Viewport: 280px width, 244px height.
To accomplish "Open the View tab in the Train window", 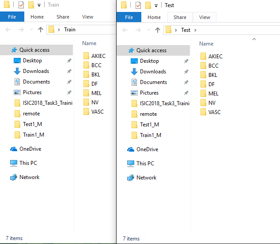I will coord(87,17).
